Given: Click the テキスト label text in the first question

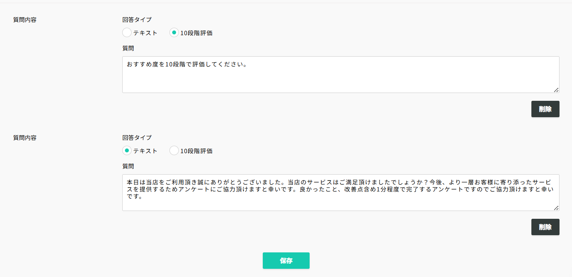Looking at the screenshot, I should tap(145, 33).
